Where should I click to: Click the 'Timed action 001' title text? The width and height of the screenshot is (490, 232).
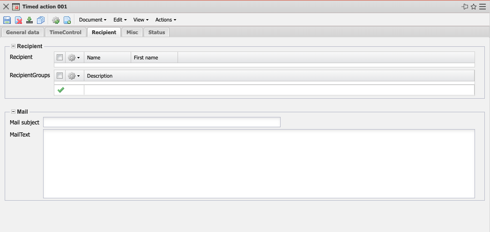pos(45,7)
